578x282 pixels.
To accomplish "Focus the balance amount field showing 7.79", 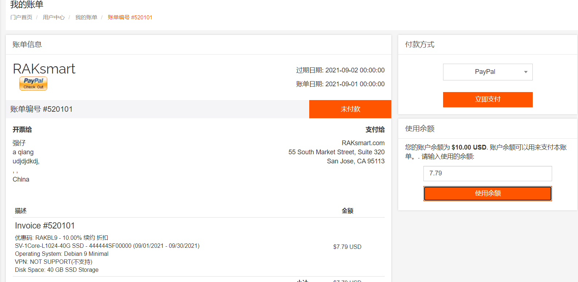I will [x=488, y=174].
